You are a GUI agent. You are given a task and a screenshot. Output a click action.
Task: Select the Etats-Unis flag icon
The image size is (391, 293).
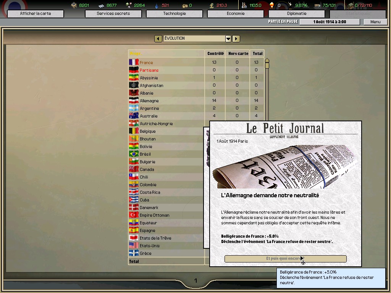click(134, 245)
